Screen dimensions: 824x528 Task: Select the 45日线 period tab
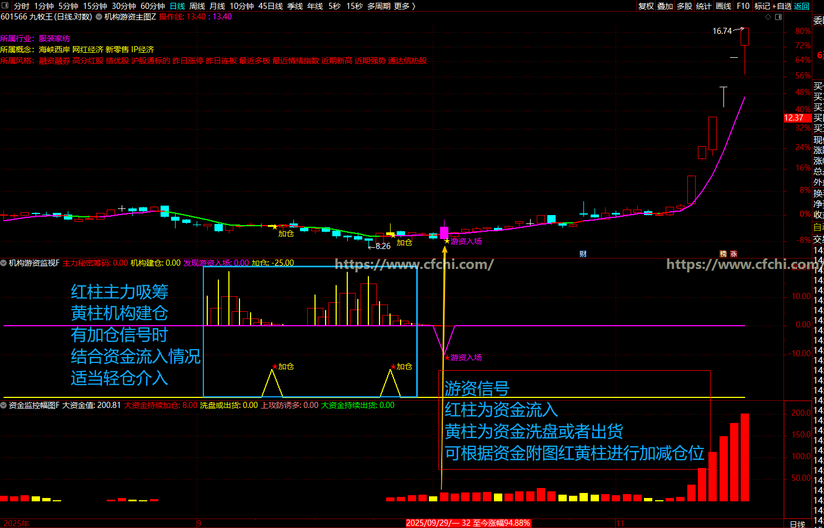coord(271,6)
